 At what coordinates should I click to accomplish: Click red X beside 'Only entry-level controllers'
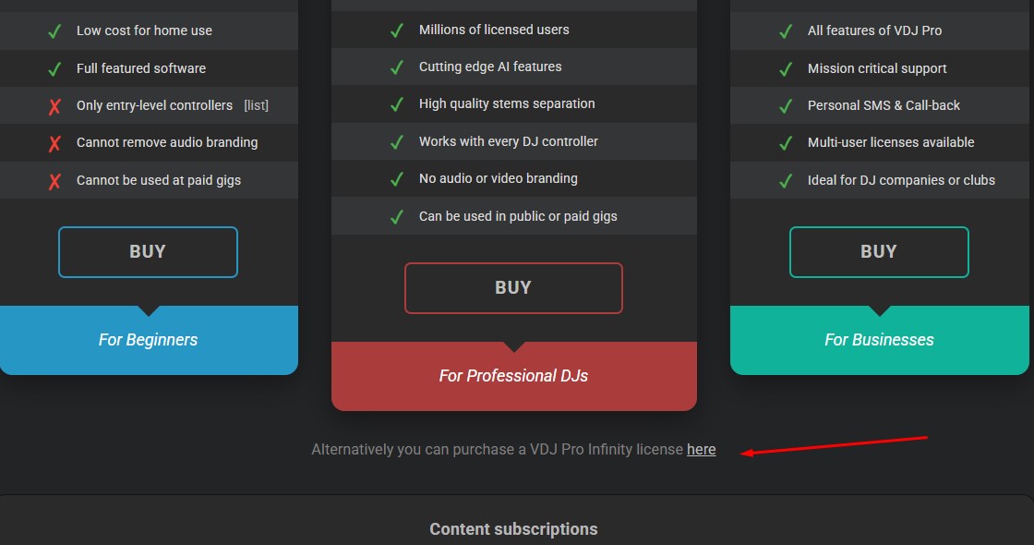pos(54,106)
